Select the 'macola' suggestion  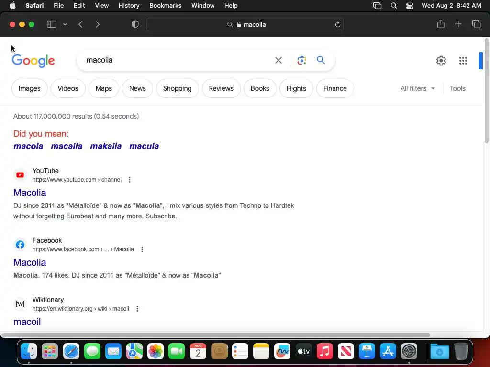[28, 146]
